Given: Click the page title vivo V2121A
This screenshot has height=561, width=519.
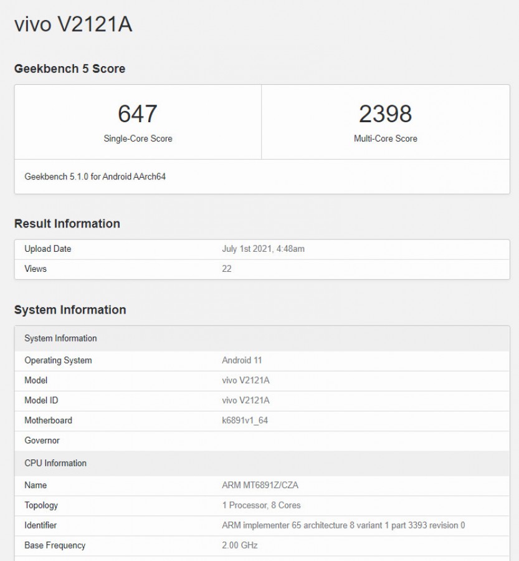Looking at the screenshot, I should point(74,25).
